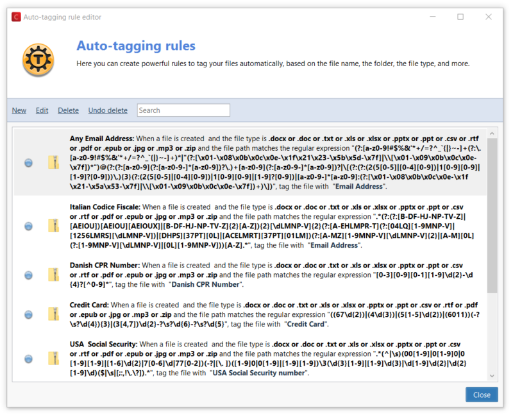
Task: Click the blue globe icon beside Danish CPR Number
Action: click(x=28, y=276)
